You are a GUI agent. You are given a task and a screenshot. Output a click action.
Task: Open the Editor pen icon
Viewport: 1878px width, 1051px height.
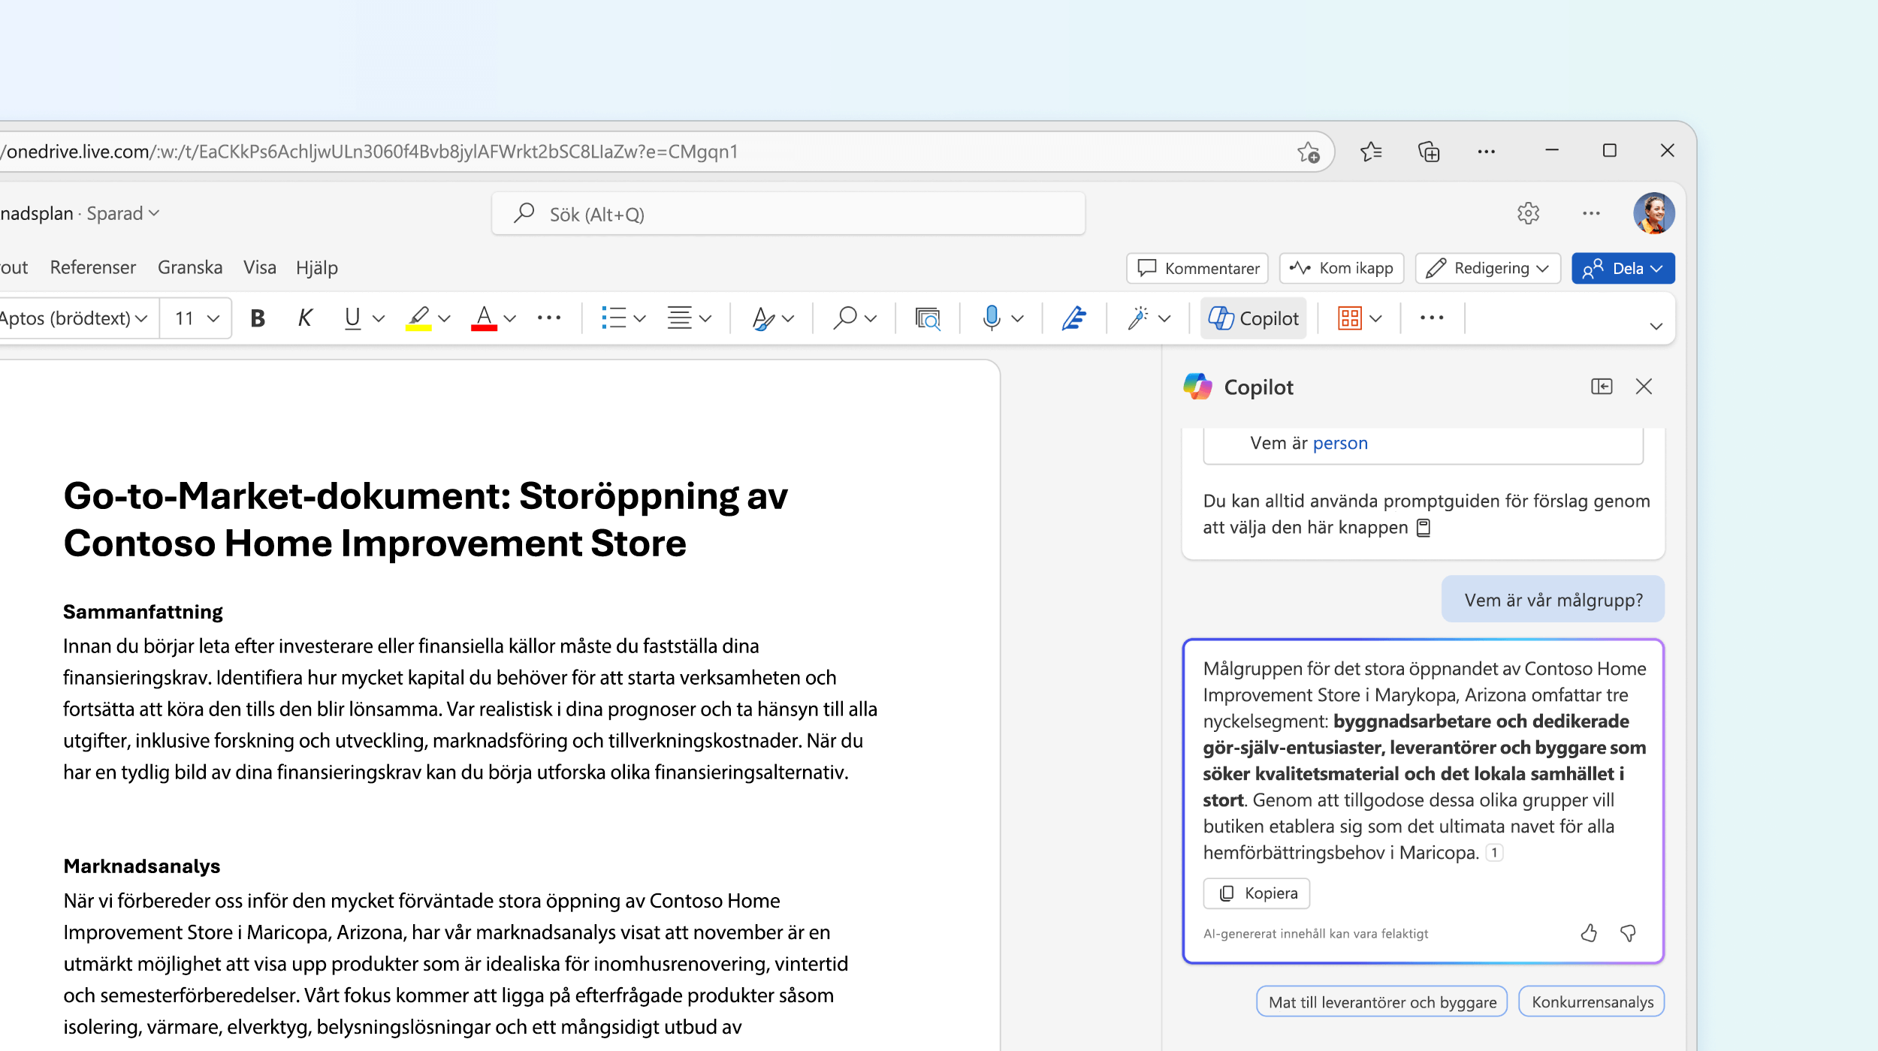[x=1074, y=318]
